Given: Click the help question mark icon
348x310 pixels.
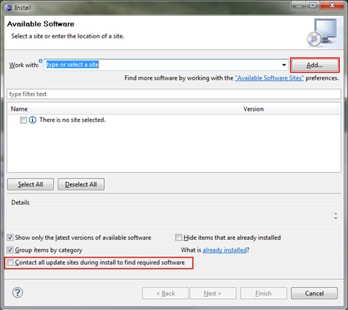Looking at the screenshot, I should 18,292.
